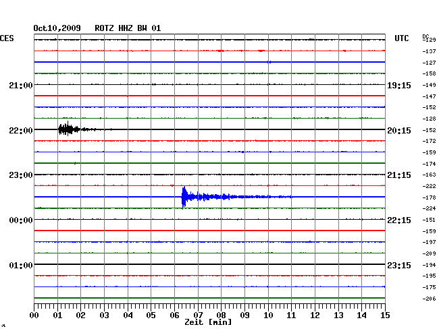This screenshot has width=439, height=333.
Task: Select minute axis tick label 14
Action: tap(361, 315)
